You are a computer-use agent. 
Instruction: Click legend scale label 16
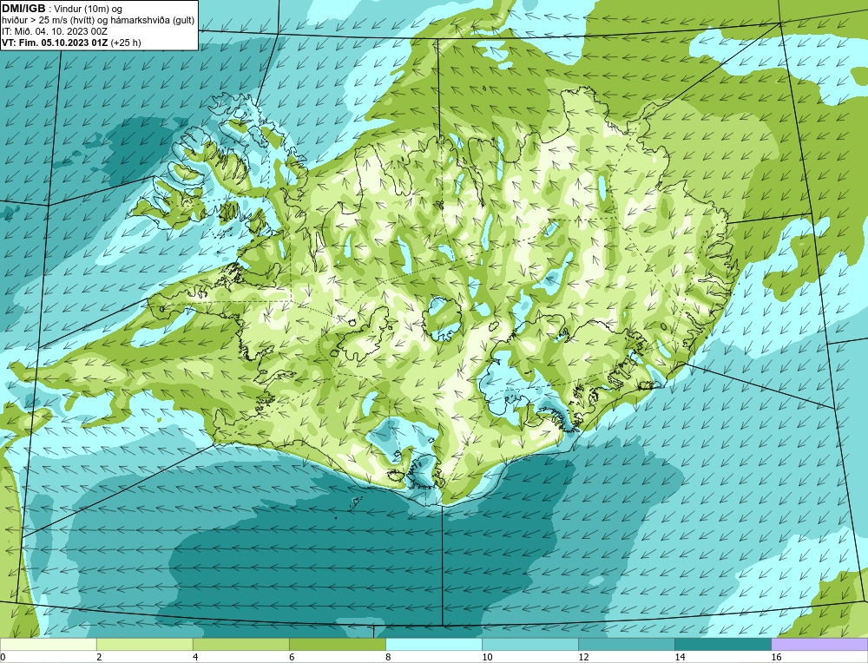click(x=776, y=657)
